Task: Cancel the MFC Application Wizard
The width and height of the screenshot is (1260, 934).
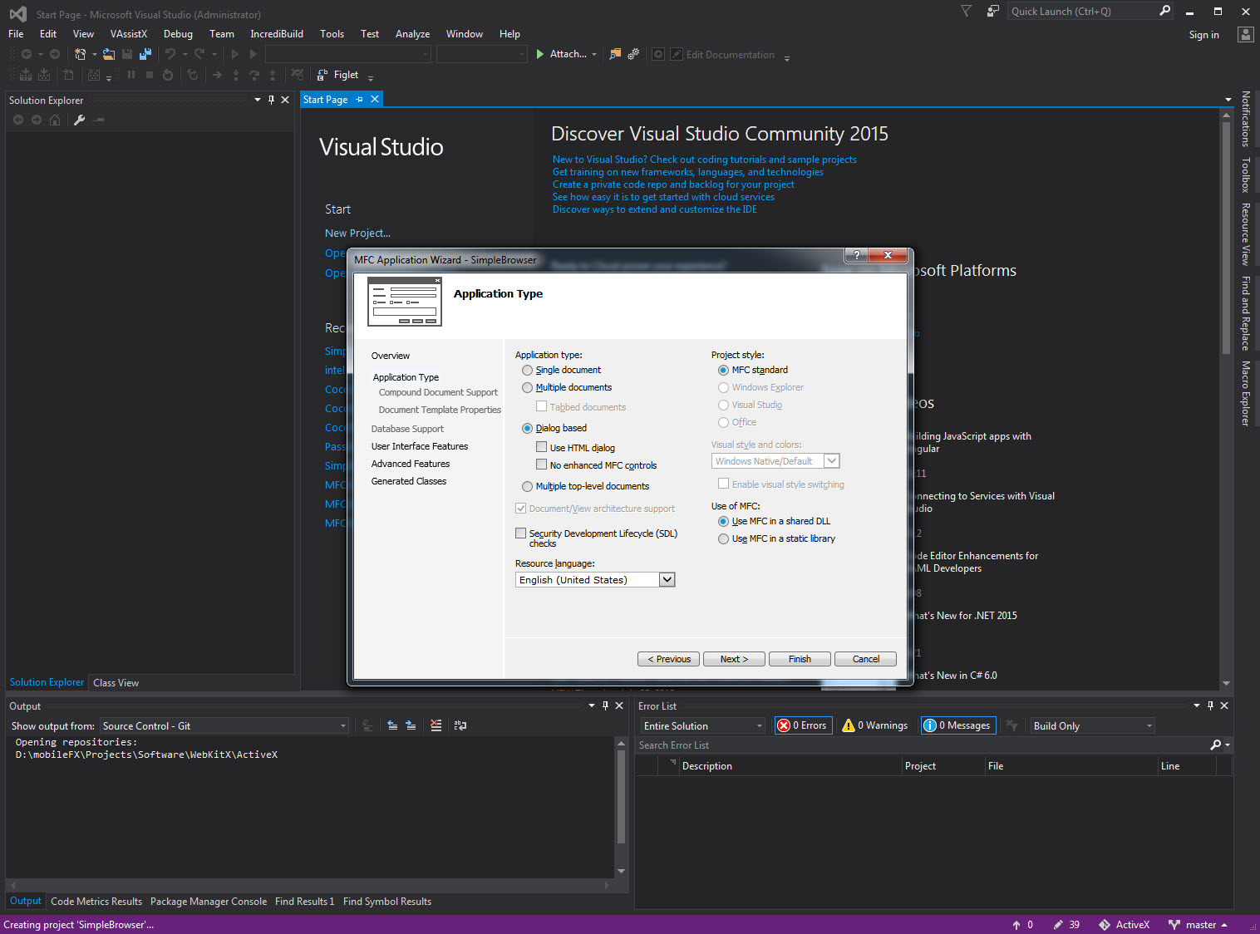Action: coord(865,659)
